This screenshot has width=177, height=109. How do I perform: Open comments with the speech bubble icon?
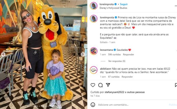[100, 85]
